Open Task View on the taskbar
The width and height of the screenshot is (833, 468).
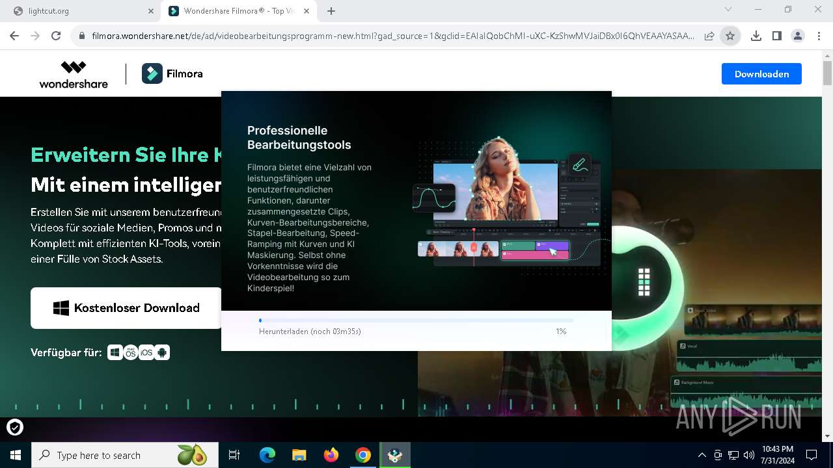[x=234, y=455]
